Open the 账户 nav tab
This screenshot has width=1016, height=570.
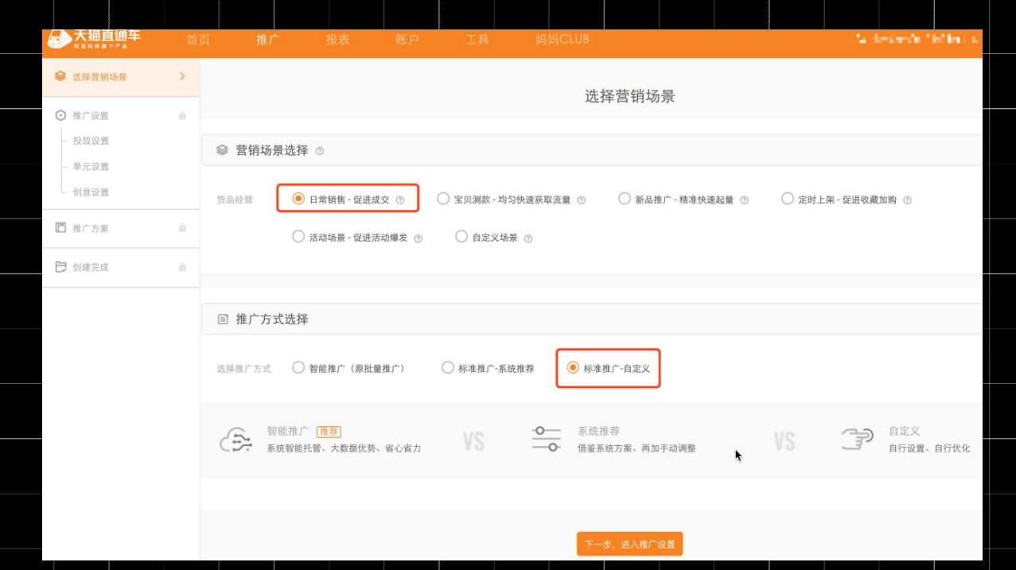coord(407,39)
